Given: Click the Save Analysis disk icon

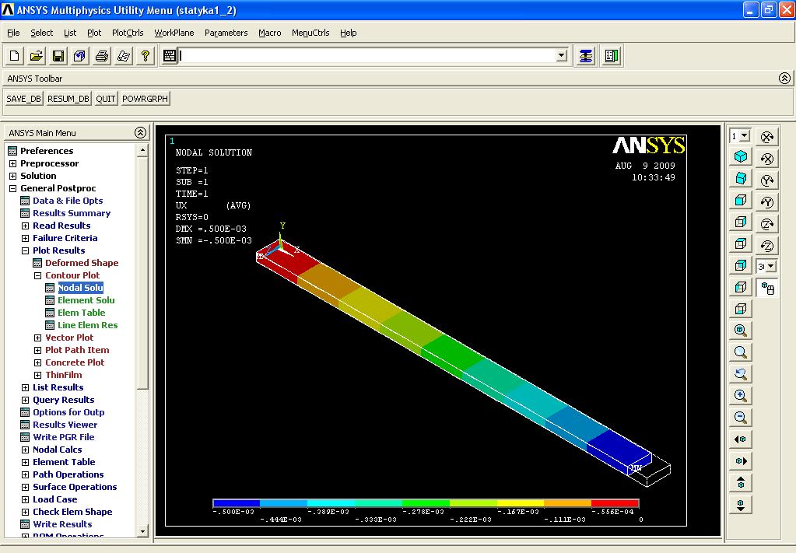Looking at the screenshot, I should [58, 56].
